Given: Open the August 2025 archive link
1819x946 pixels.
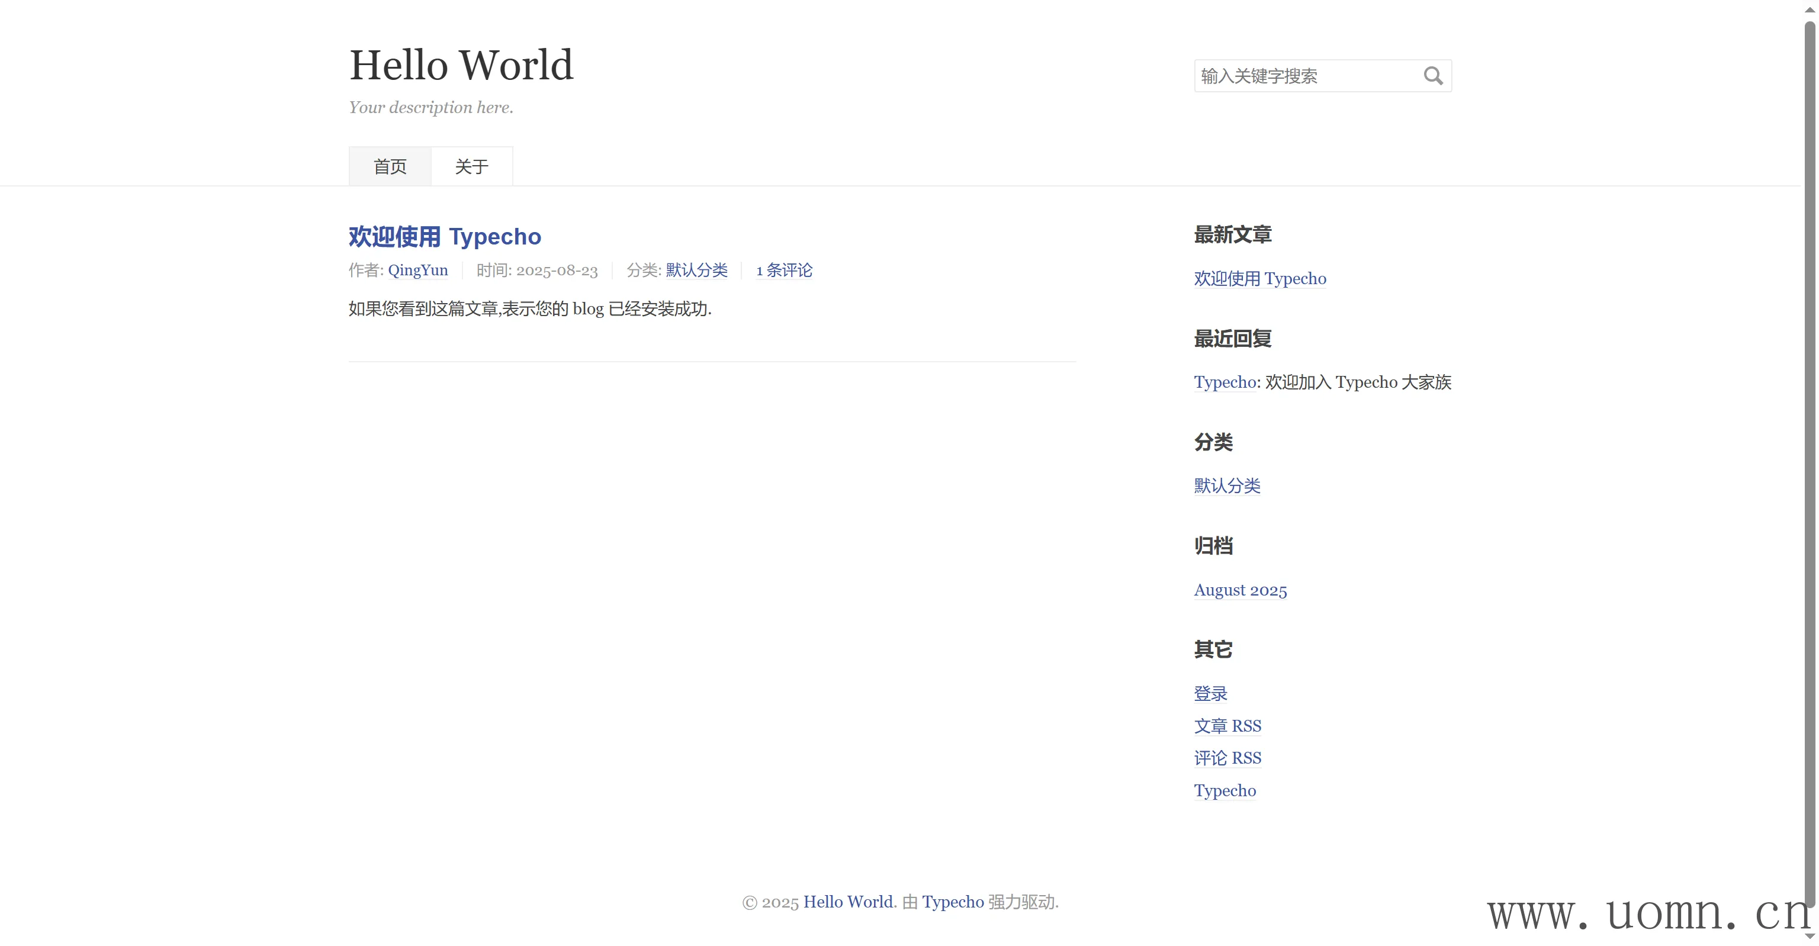Looking at the screenshot, I should [1240, 590].
